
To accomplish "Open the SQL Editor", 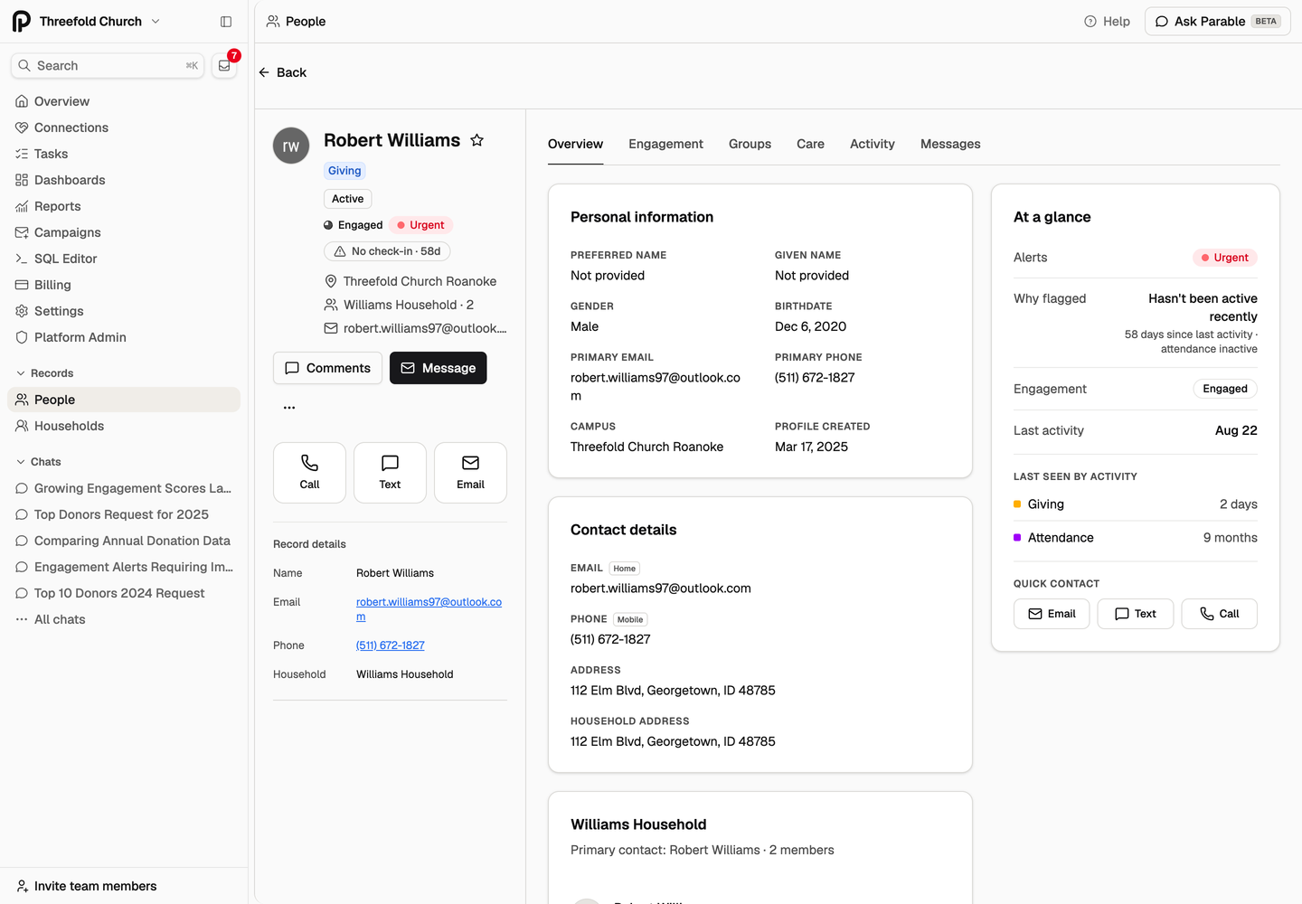I will coord(124,259).
